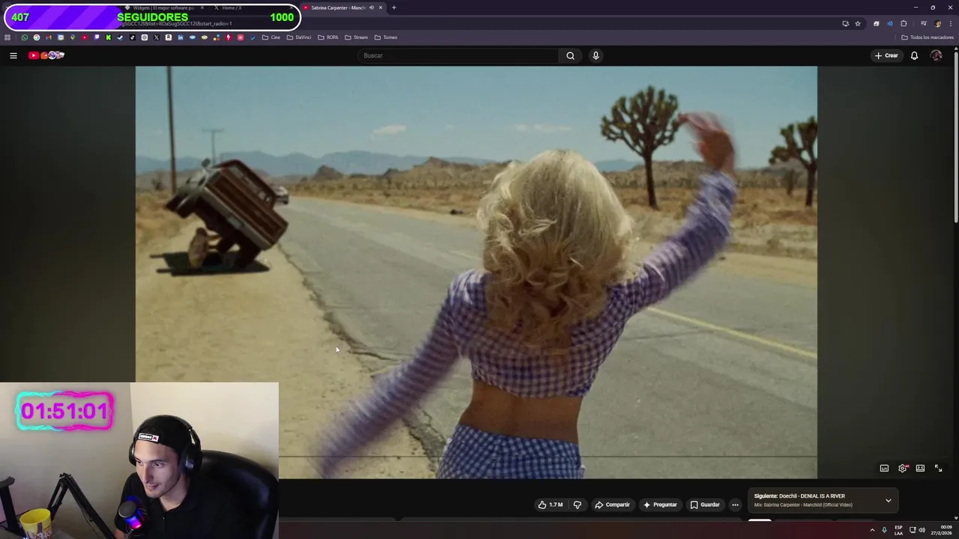Screen dimensions: 959x539
Task: Like the video with 1.7 M likes
Action: 550,505
